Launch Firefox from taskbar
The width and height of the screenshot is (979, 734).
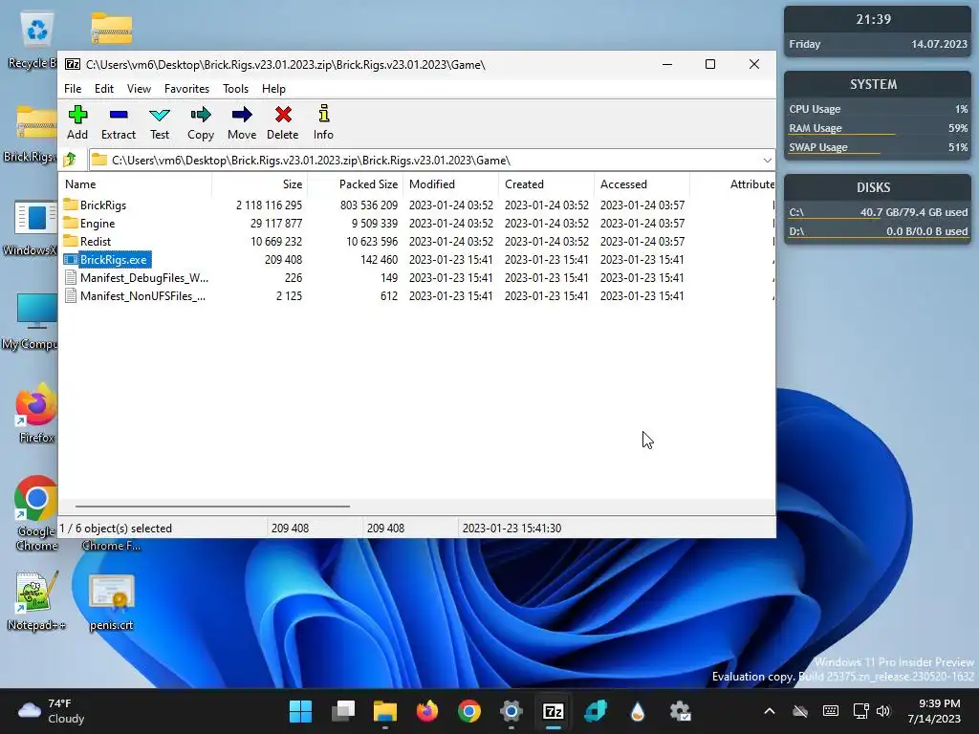click(x=427, y=711)
